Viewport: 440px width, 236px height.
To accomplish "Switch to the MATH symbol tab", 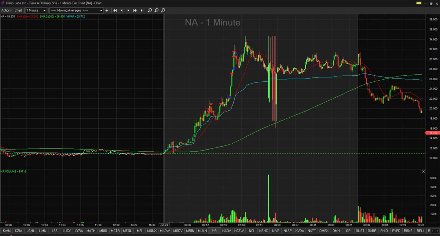I will [91, 231].
